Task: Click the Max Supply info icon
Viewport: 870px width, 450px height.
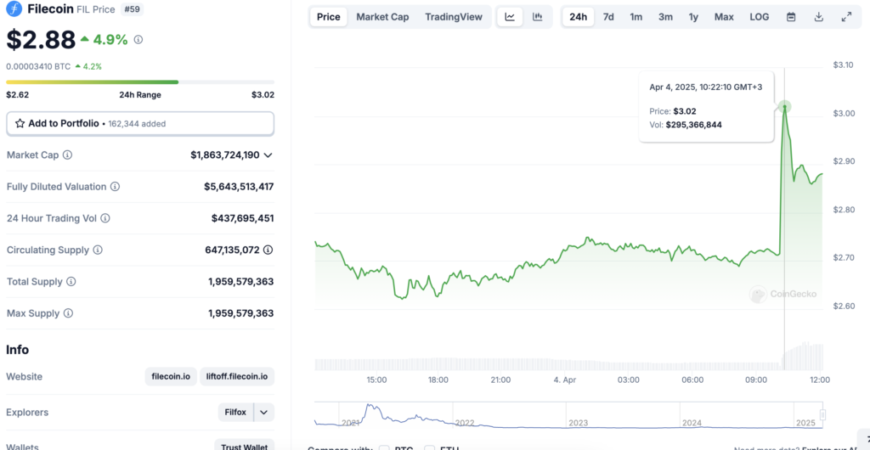Action: click(68, 314)
